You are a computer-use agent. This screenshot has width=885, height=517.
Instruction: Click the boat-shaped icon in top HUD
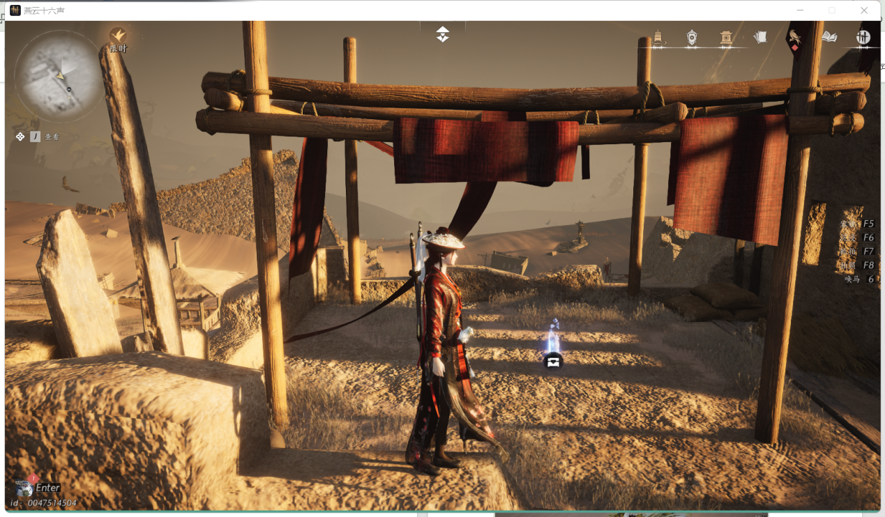pyautogui.click(x=658, y=38)
